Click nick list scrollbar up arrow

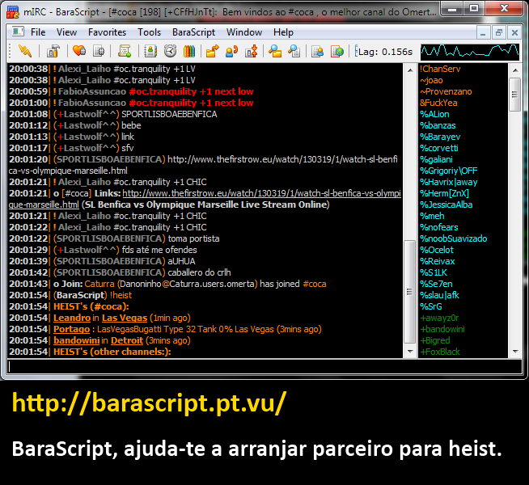pyautogui.click(x=514, y=70)
